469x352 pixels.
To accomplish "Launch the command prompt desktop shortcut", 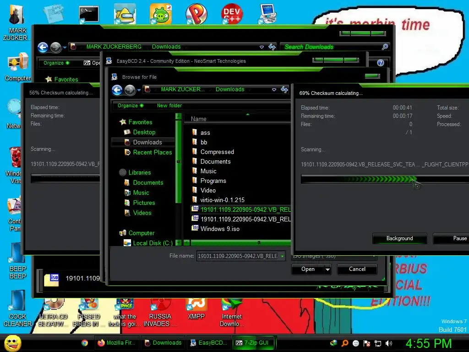I will coord(88,14).
